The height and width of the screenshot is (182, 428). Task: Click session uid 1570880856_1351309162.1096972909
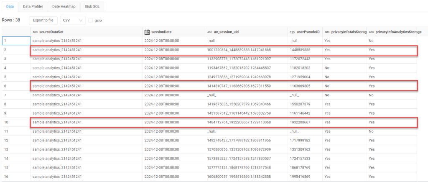[x=239, y=149]
